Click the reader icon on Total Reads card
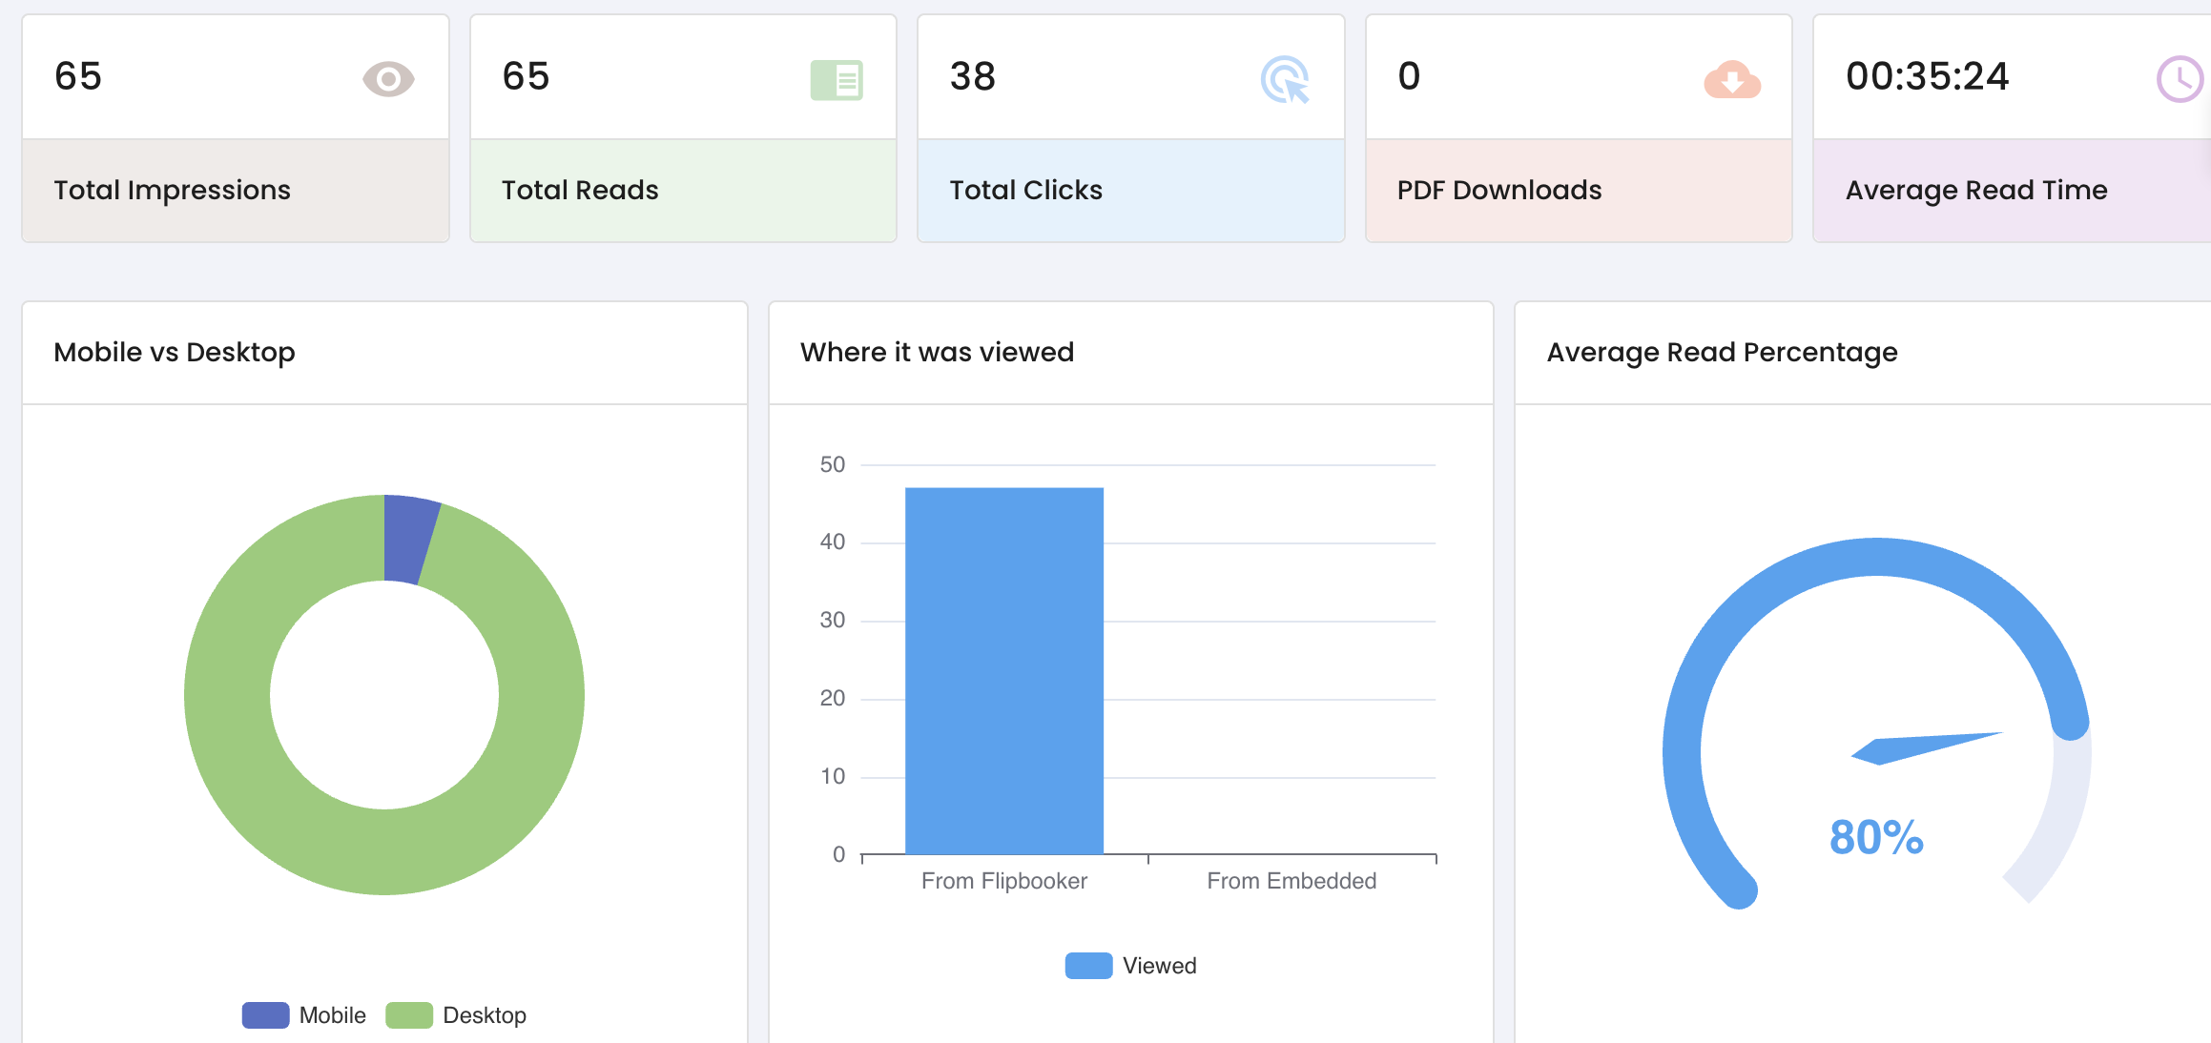2211x1043 pixels. tap(836, 80)
